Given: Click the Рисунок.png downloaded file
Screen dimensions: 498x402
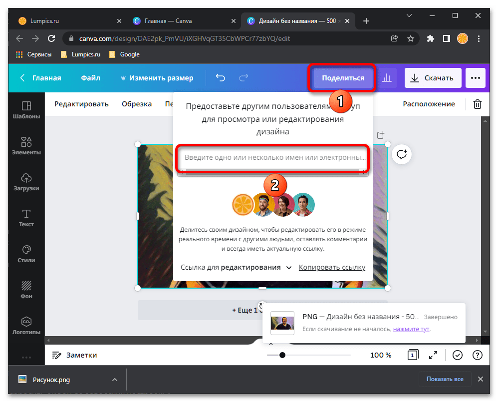Looking at the screenshot, I should (x=44, y=380).
